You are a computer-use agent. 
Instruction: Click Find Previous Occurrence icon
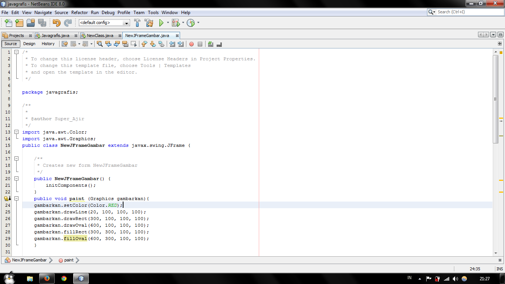(x=108, y=44)
